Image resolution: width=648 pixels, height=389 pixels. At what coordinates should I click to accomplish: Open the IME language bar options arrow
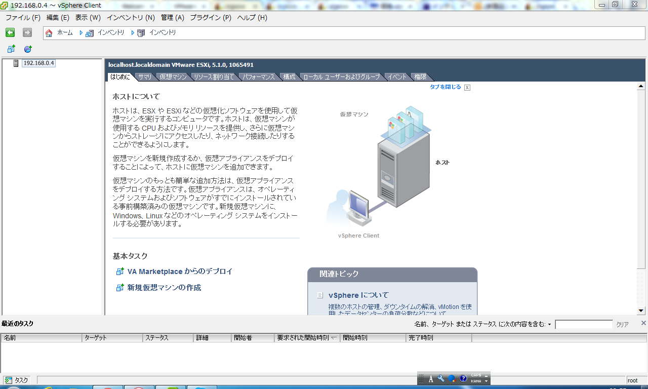coord(487,381)
